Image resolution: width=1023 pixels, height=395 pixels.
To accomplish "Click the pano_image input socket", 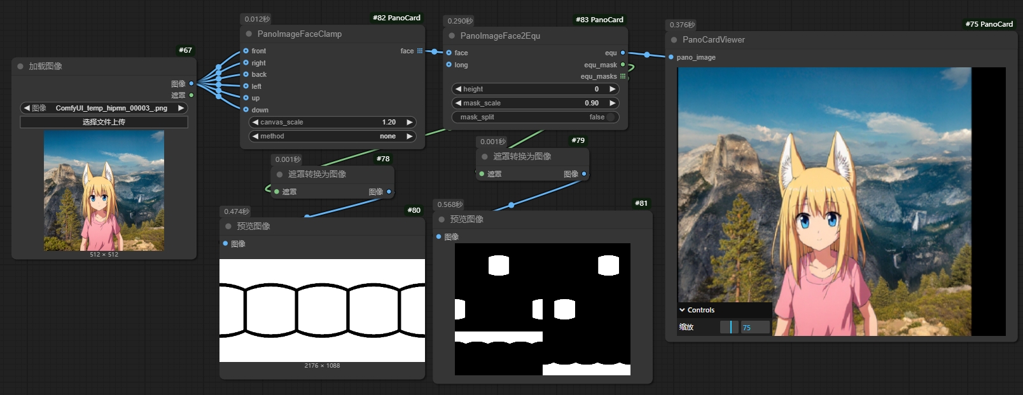I will [671, 57].
